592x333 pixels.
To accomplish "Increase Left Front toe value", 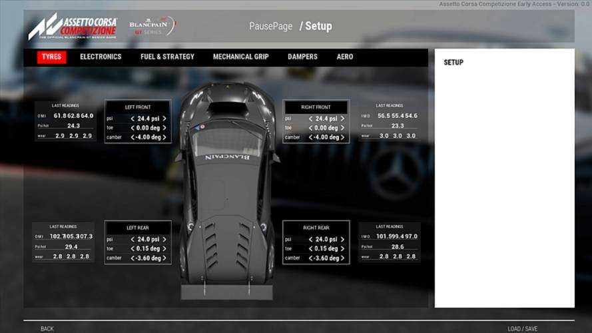I will click(x=164, y=128).
